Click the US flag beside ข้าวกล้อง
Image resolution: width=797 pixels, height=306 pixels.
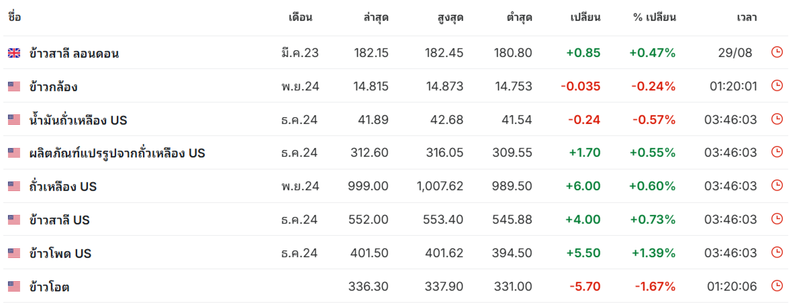14,86
